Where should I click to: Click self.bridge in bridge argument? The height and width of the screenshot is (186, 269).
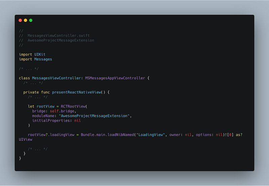click(62, 111)
